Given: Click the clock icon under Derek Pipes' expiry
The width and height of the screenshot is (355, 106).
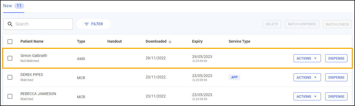Looking at the screenshot, I should (194, 80).
